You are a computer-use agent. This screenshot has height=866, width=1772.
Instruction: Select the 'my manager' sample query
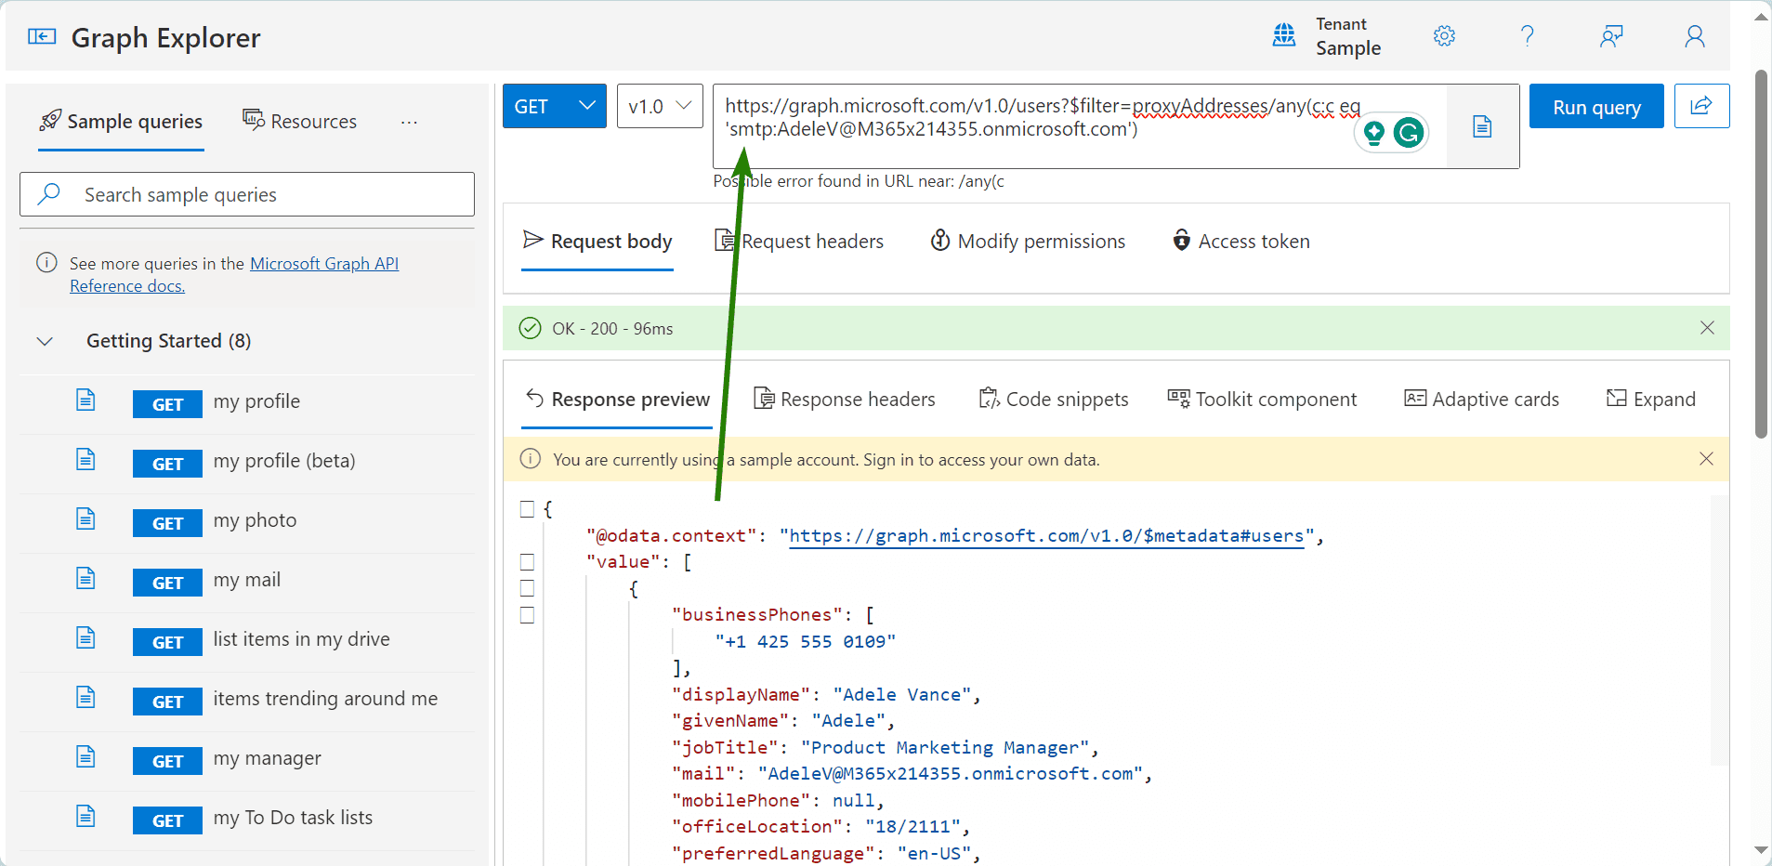pos(246,759)
